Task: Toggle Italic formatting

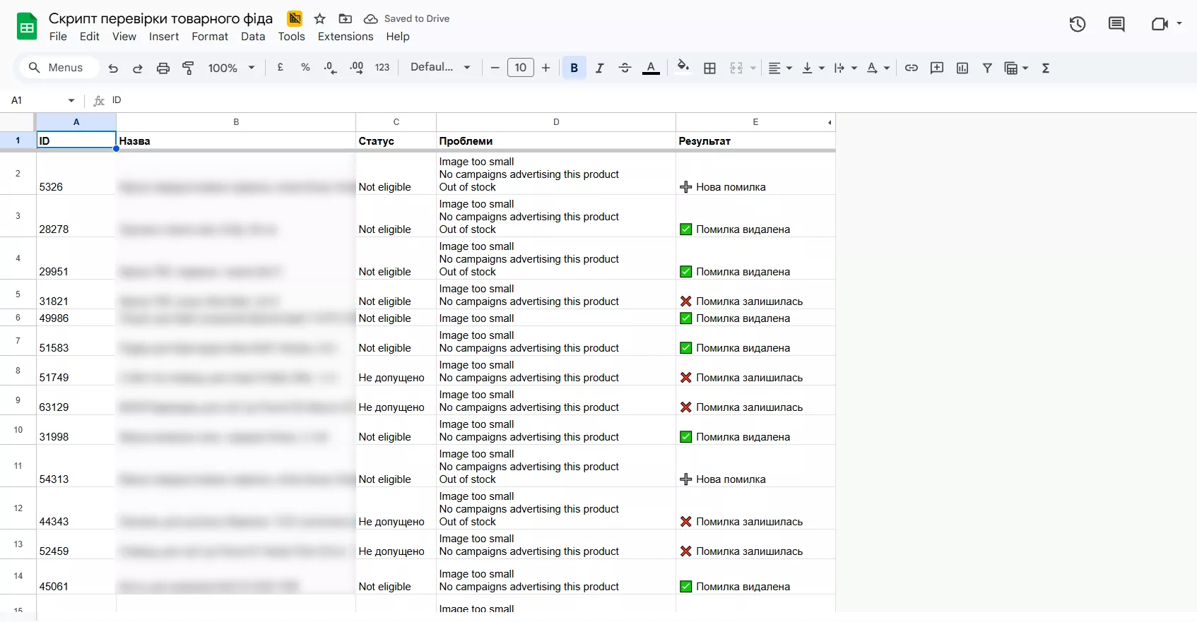Action: coord(599,68)
